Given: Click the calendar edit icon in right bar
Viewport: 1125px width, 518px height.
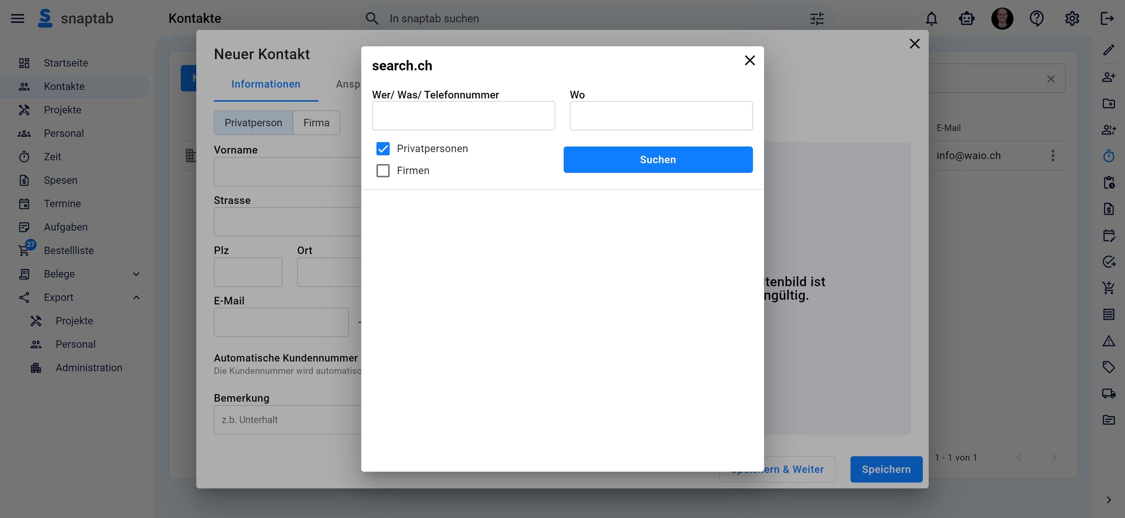Looking at the screenshot, I should pos(1109,236).
